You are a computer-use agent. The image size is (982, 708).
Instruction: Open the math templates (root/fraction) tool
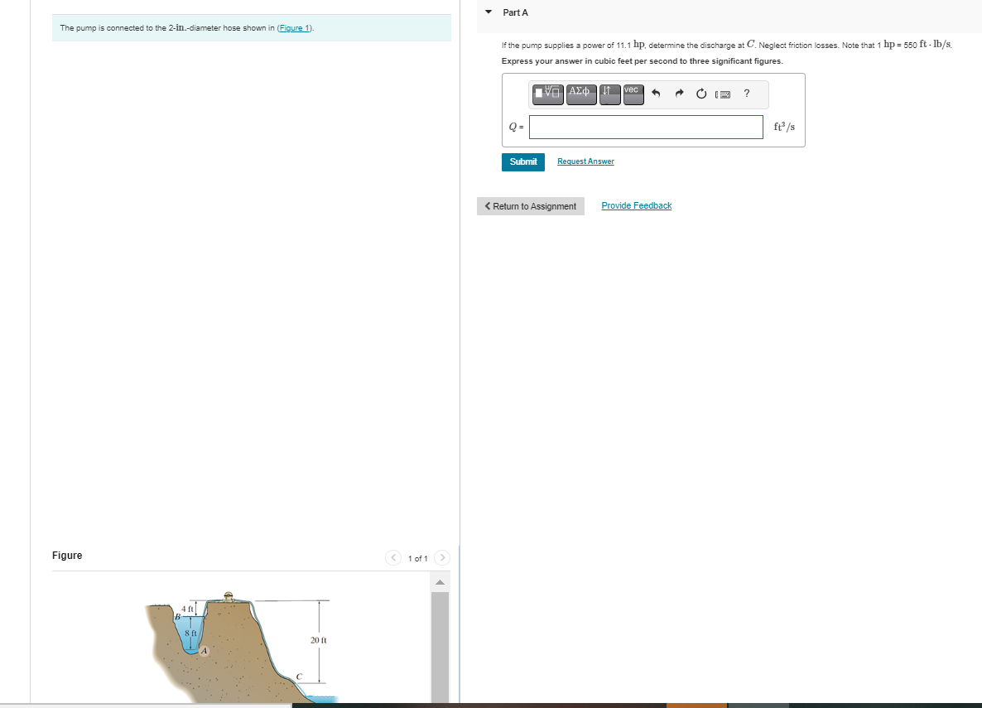[x=548, y=94]
